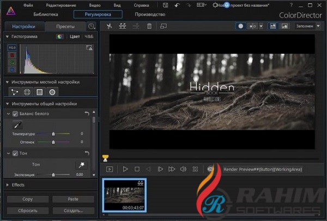Click the undo arrow in title bar
Image resolution: width=327 pixels, height=221 pixels.
click(178, 5)
